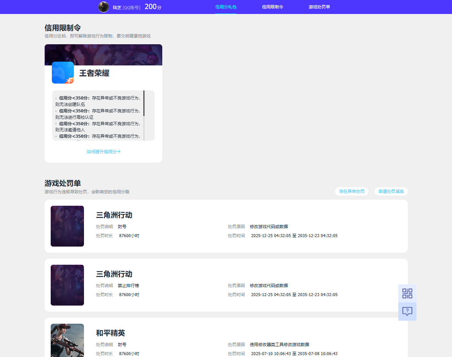This screenshot has height=357, width=452.
Task: Open first 三角洲行动 thumbnail with 封号
Action: tap(67, 226)
